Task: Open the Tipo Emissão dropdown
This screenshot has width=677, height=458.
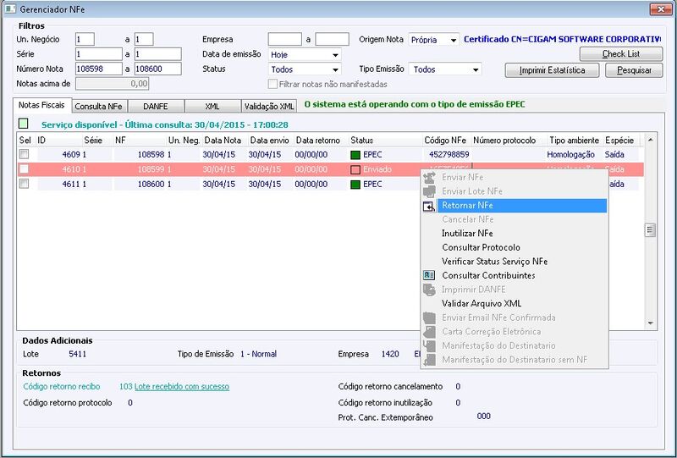Action: click(x=476, y=69)
